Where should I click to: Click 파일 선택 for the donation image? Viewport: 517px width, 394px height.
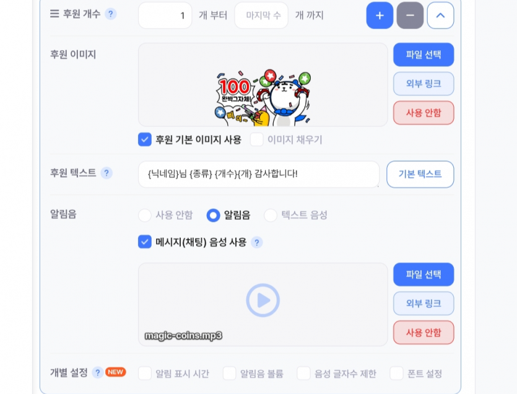pos(424,55)
